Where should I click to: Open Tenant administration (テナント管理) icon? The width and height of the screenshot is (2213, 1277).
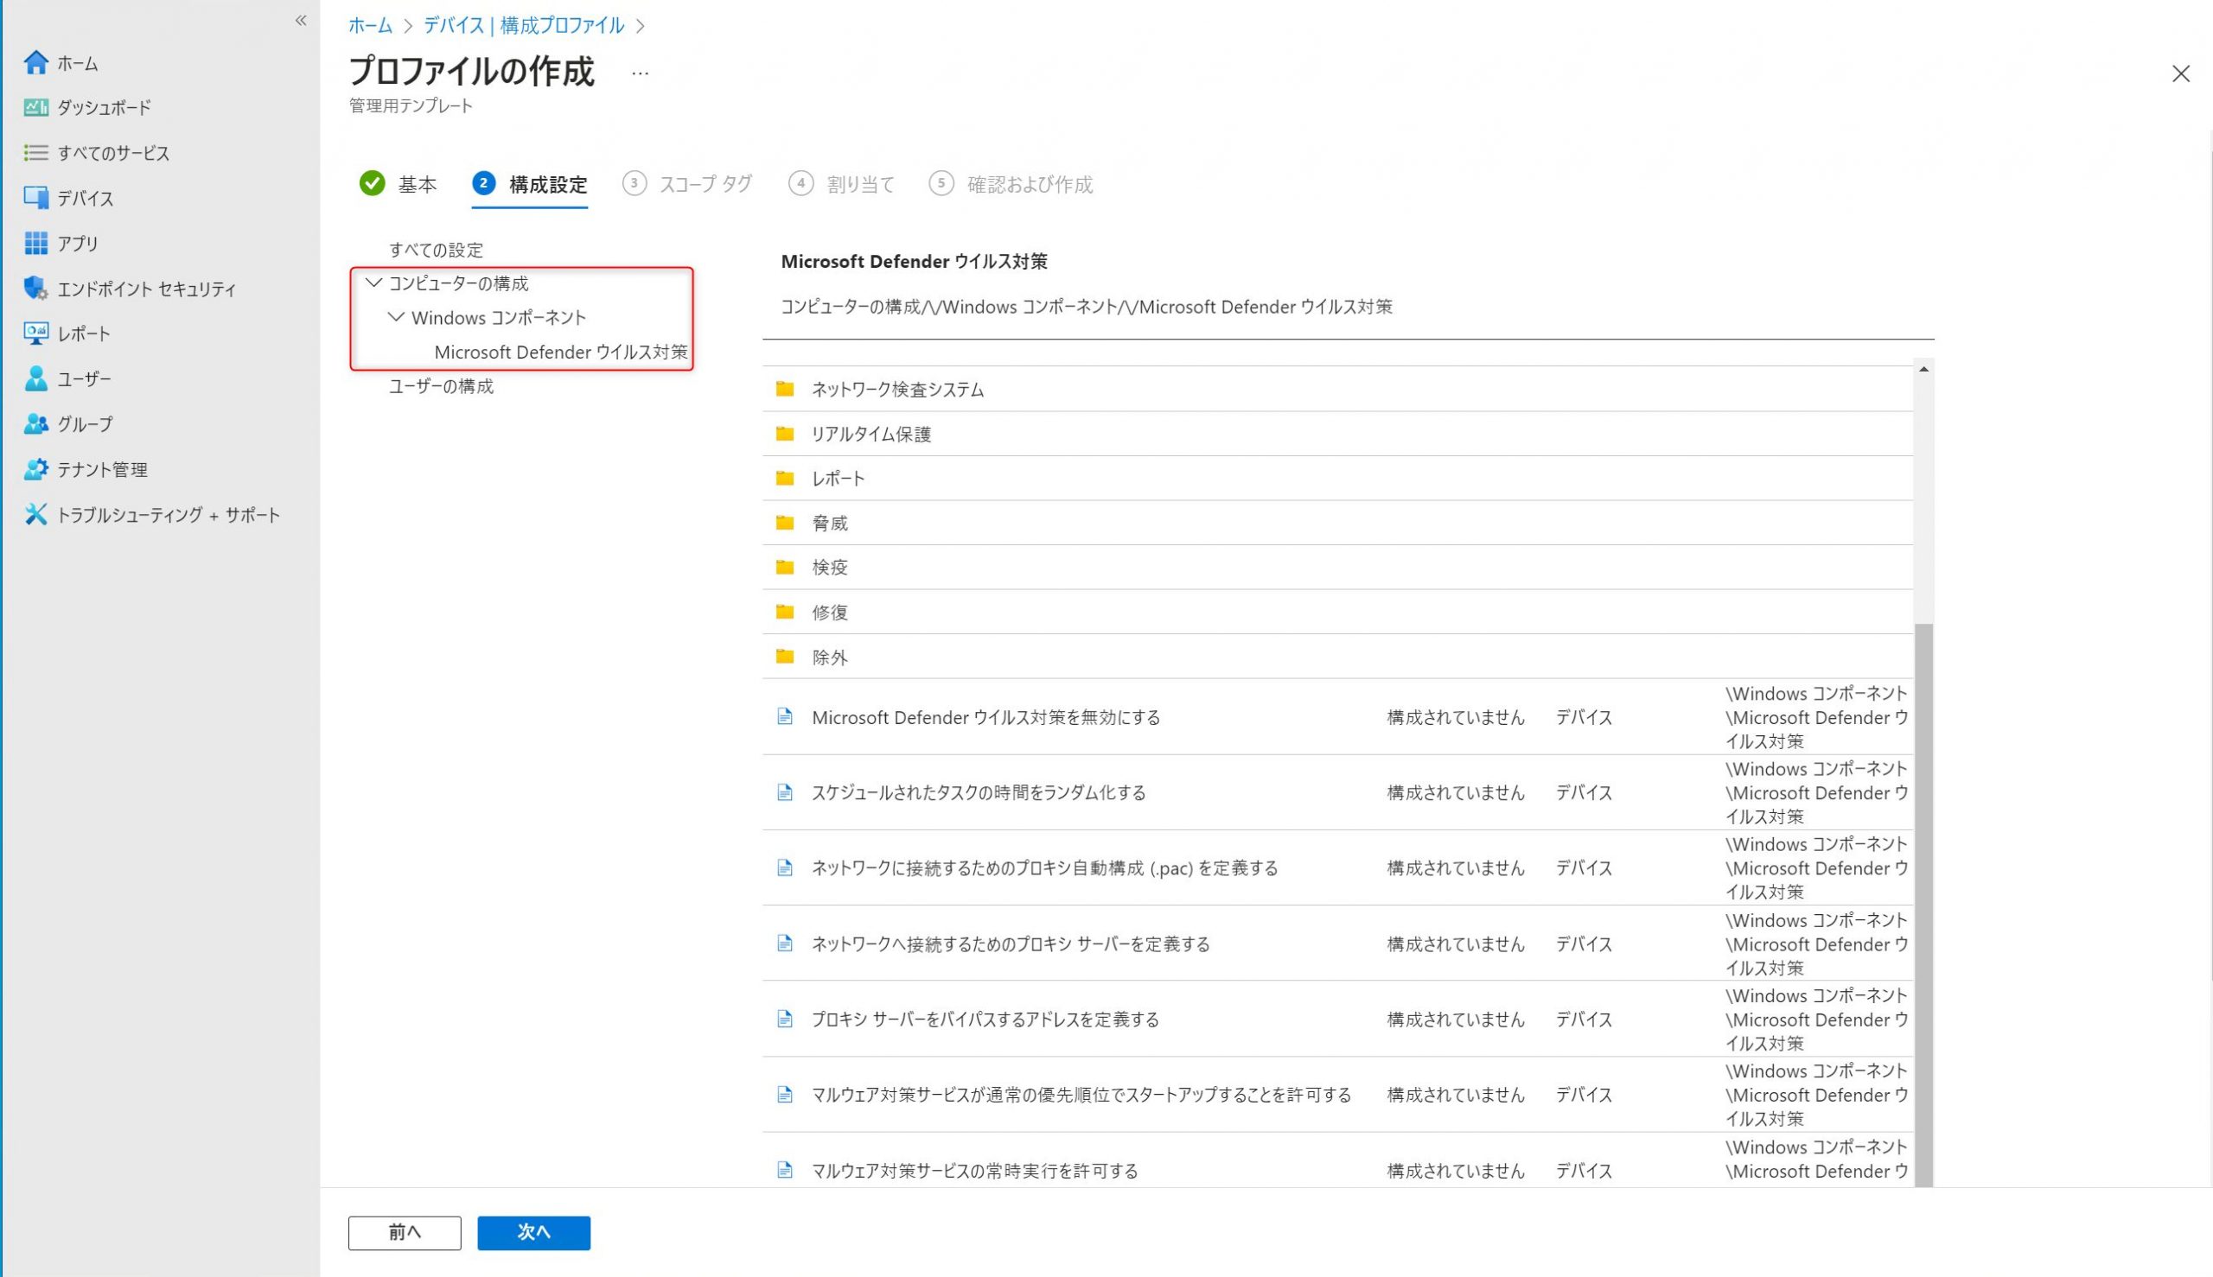point(36,469)
